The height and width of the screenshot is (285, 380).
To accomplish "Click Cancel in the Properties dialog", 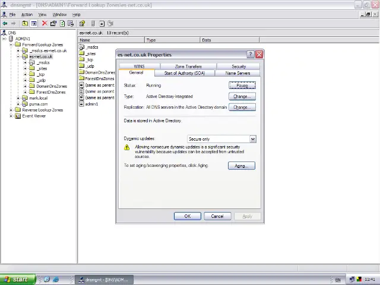I will (217, 216).
